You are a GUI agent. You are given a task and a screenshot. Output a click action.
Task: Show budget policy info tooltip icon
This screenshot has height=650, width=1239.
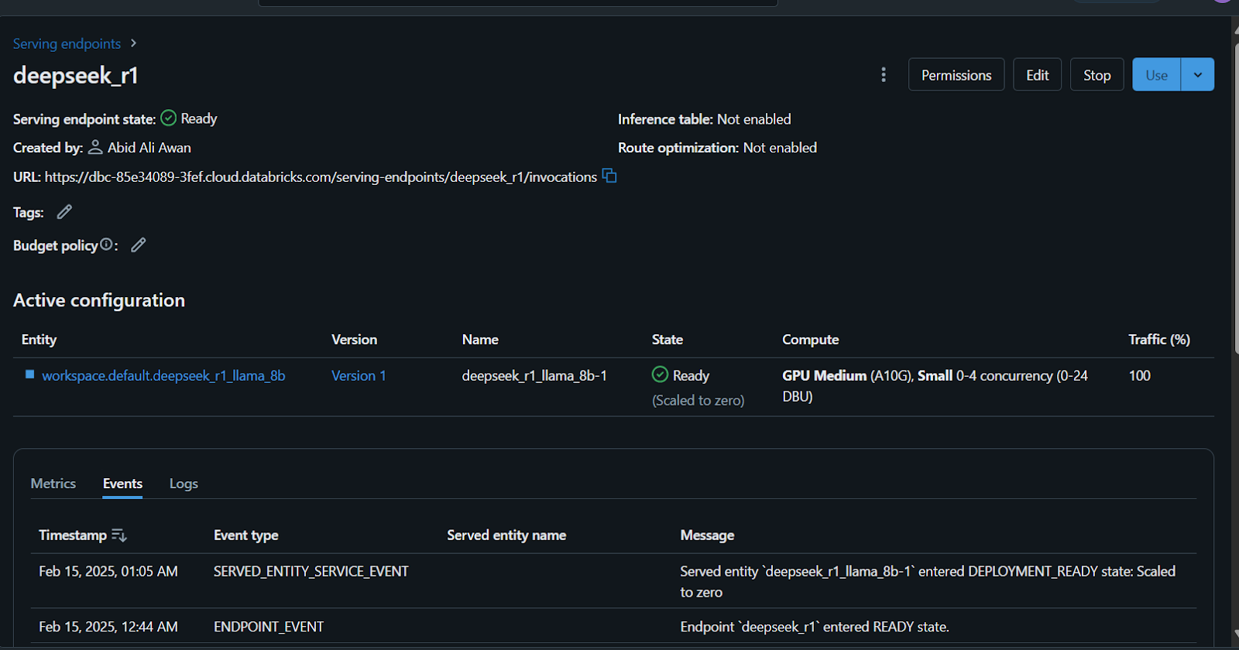point(106,244)
